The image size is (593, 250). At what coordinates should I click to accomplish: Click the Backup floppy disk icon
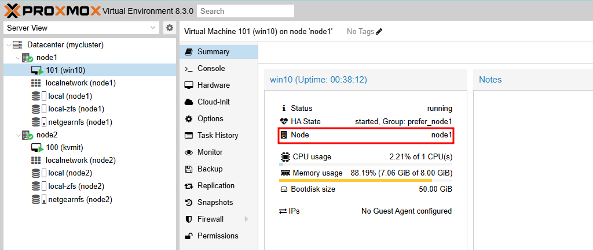189,169
